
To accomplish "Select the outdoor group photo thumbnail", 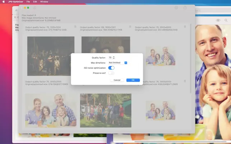I will [x=106, y=110].
